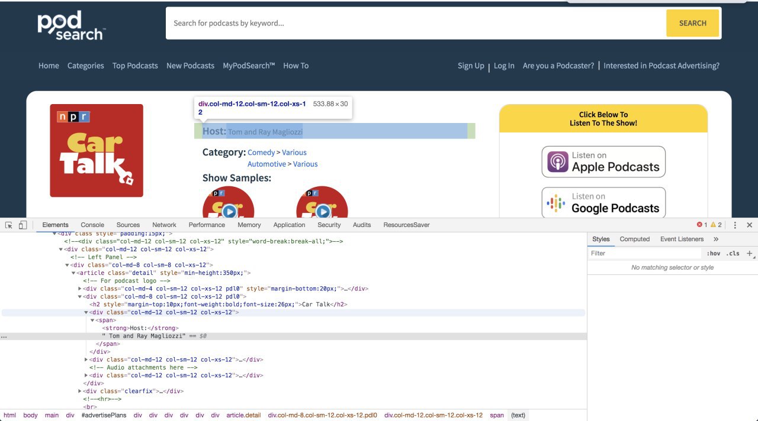Collapse the col-md-8 pdl0 div node

80,297
